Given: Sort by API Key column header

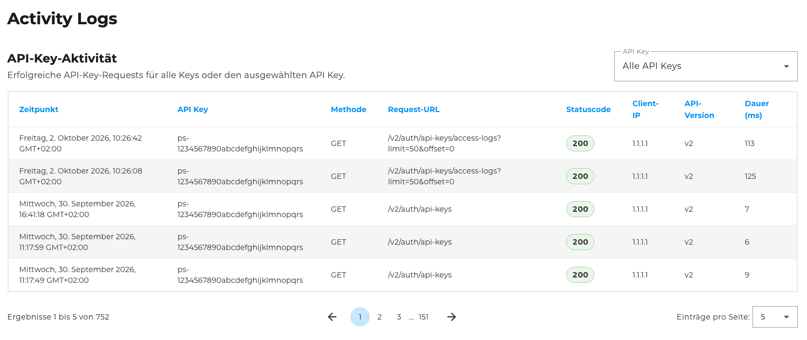Looking at the screenshot, I should pos(193,109).
